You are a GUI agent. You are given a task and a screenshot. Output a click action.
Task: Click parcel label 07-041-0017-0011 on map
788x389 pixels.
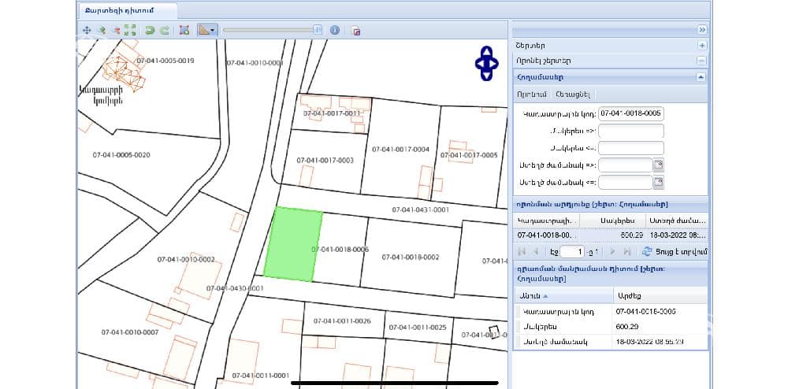pyautogui.click(x=333, y=113)
